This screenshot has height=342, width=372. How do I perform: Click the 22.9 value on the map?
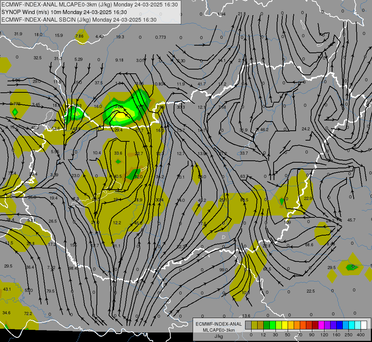(308, 198)
